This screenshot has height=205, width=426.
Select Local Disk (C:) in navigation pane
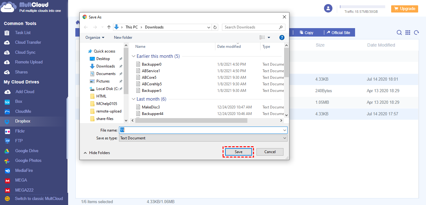107,89
